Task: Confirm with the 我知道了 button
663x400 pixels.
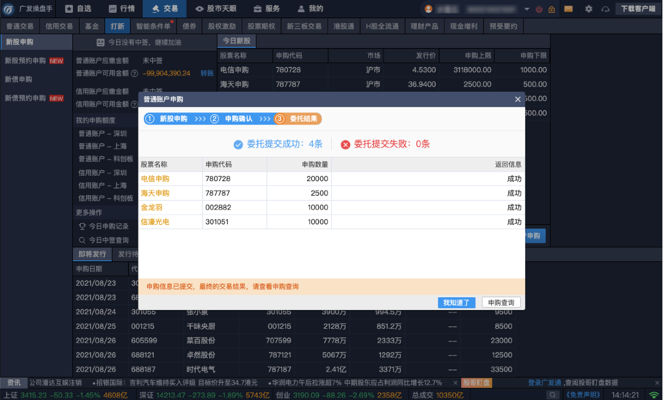Action: [456, 303]
